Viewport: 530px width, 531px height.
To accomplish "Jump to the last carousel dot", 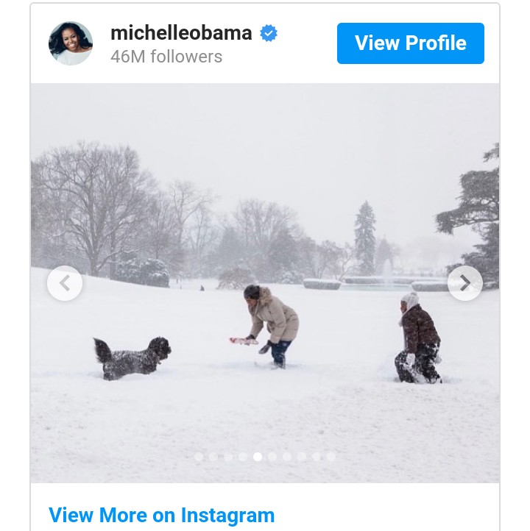I will click(x=331, y=457).
